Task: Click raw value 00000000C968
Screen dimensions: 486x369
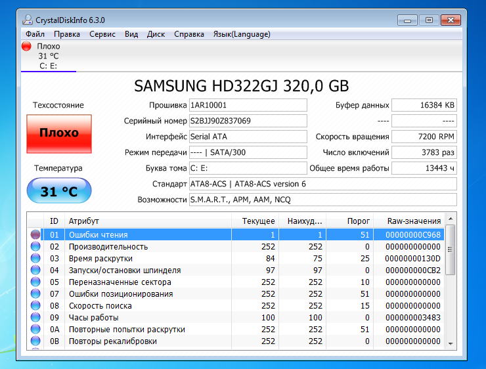Action: (413, 234)
